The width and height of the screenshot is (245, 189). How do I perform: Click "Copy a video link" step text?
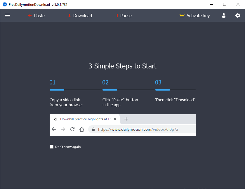pyautogui.click(x=66, y=103)
